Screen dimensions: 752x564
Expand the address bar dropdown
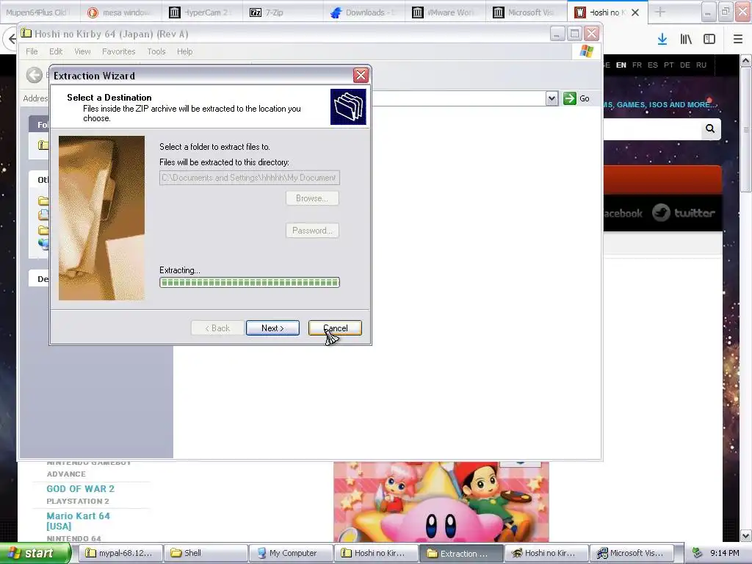552,98
